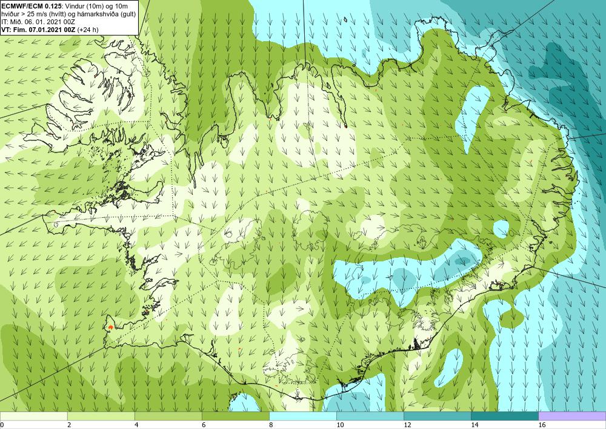Click the legend label '4'
This screenshot has width=606, height=429.
pyautogui.click(x=136, y=425)
